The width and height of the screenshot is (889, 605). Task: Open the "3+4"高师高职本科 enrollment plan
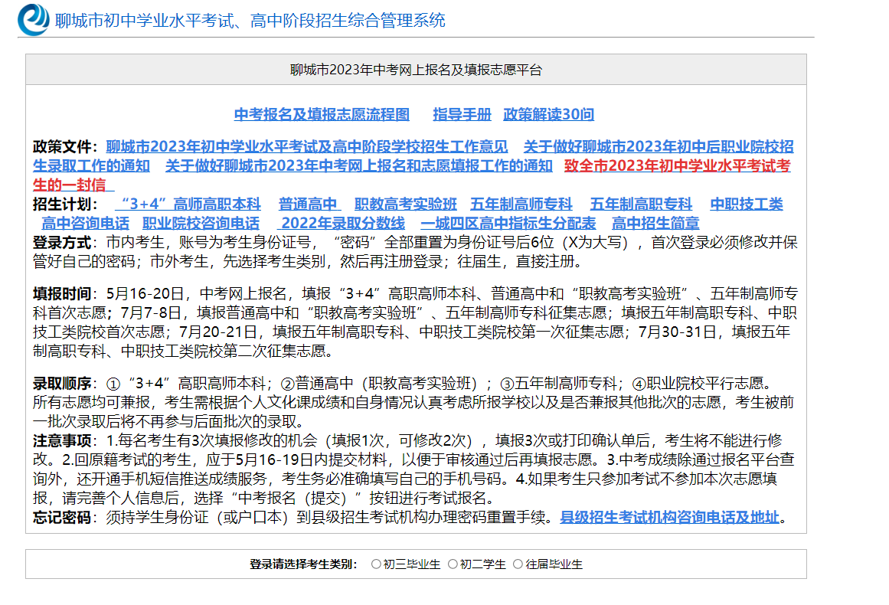pyautogui.click(x=188, y=204)
